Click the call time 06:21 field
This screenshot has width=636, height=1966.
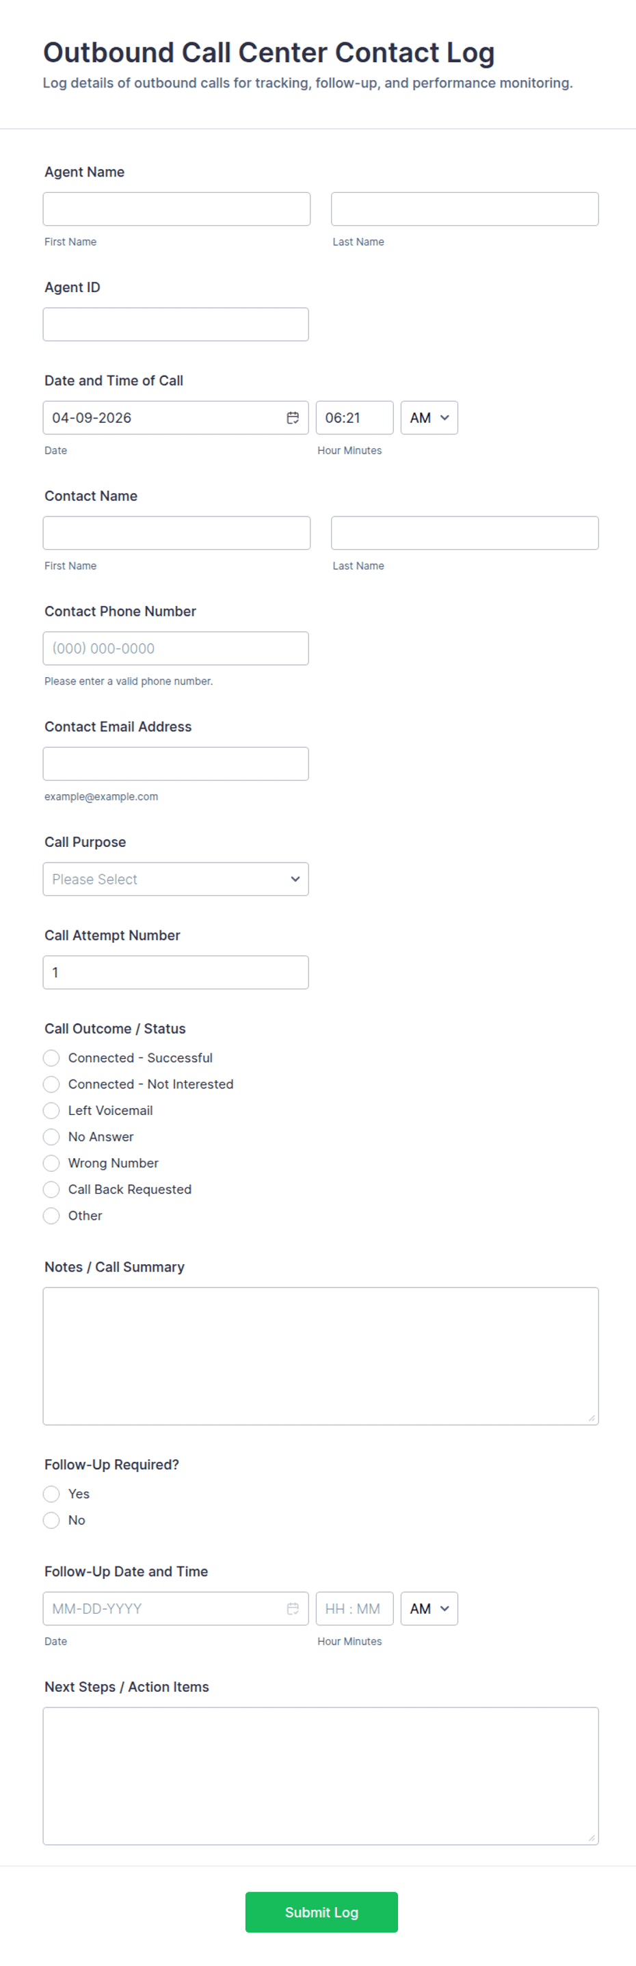[x=355, y=417]
